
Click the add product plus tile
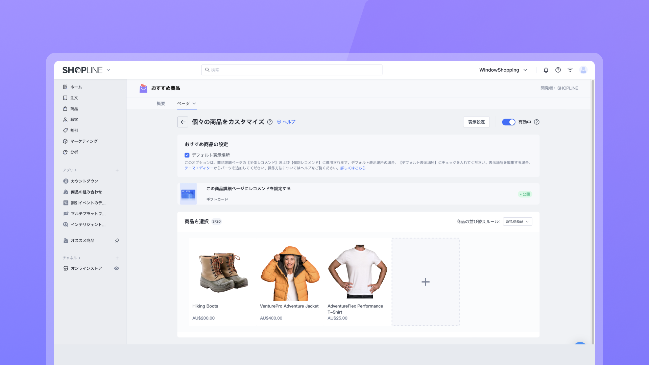426,282
